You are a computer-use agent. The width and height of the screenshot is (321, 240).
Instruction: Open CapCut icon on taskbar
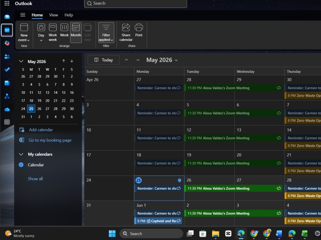[228, 234]
